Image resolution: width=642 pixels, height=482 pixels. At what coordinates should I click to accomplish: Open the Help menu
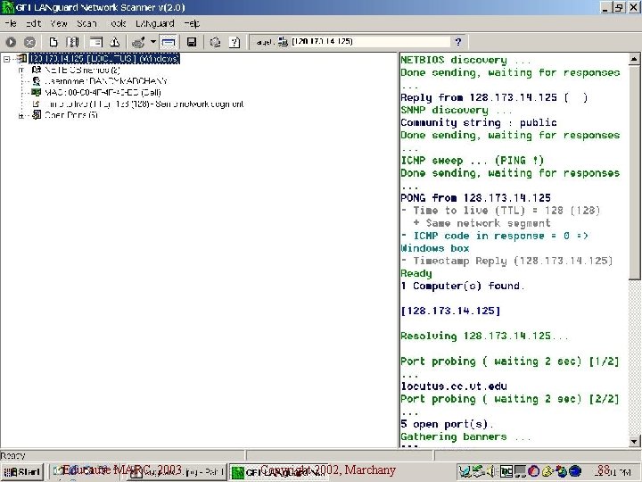click(x=192, y=23)
